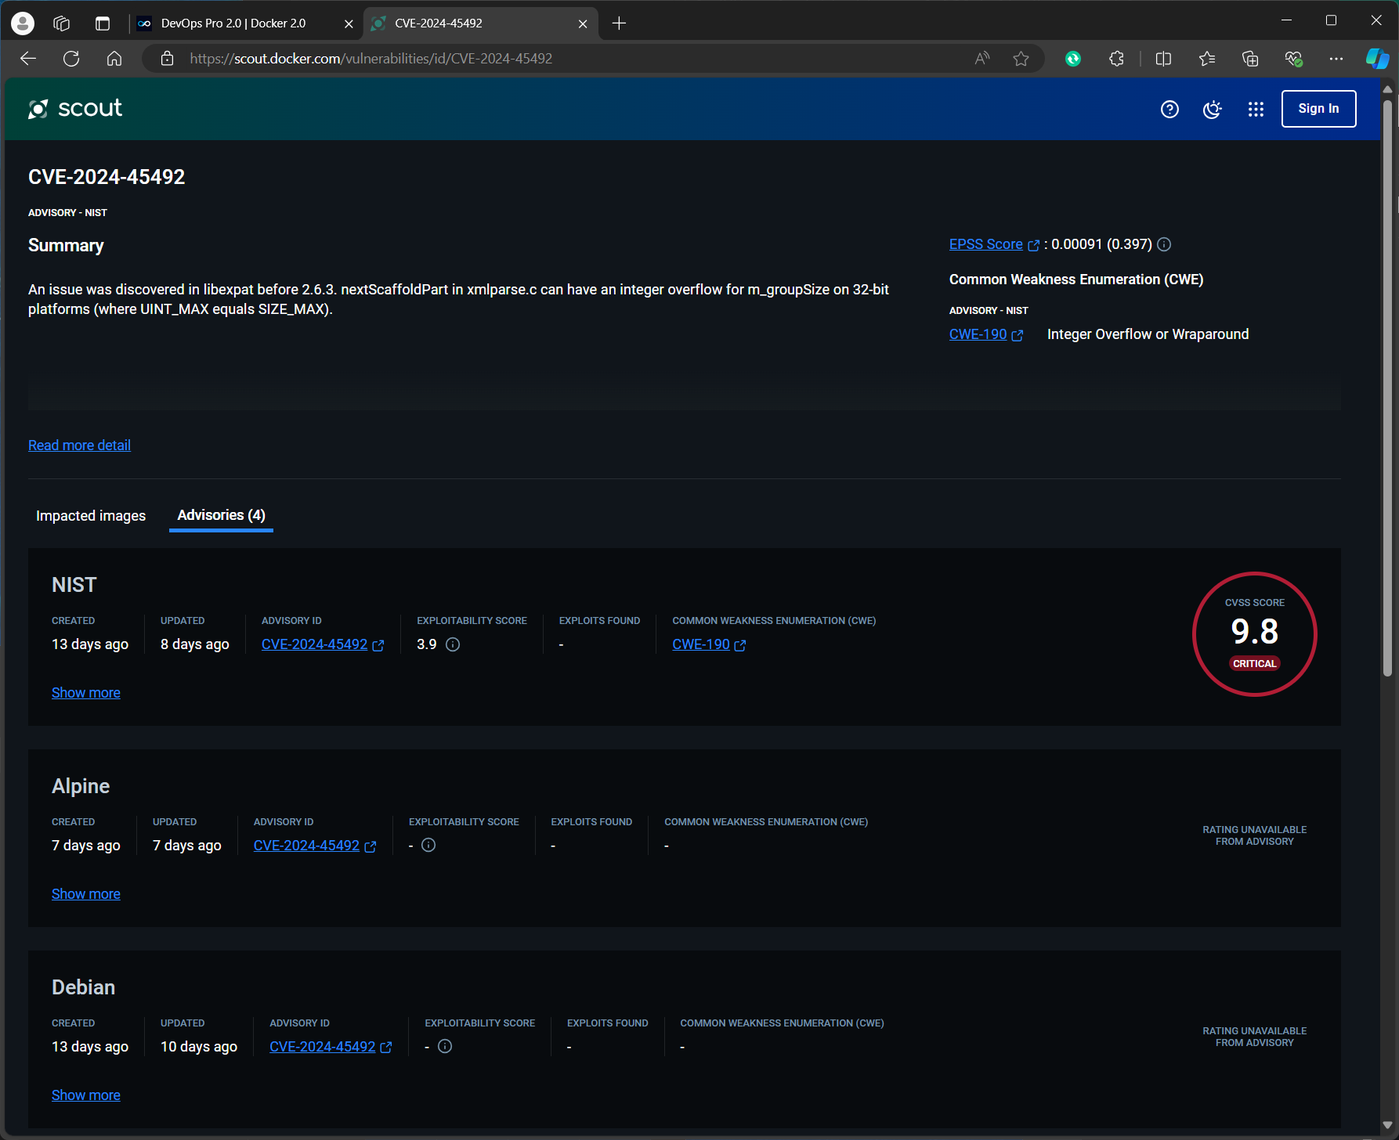Click the Scout help question mark icon

click(x=1169, y=109)
